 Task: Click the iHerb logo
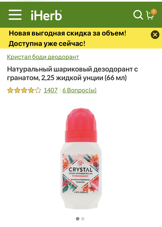pos(46,15)
